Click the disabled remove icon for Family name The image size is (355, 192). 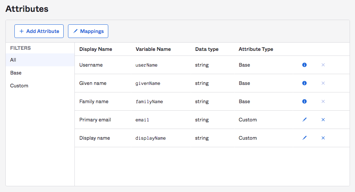click(323, 101)
